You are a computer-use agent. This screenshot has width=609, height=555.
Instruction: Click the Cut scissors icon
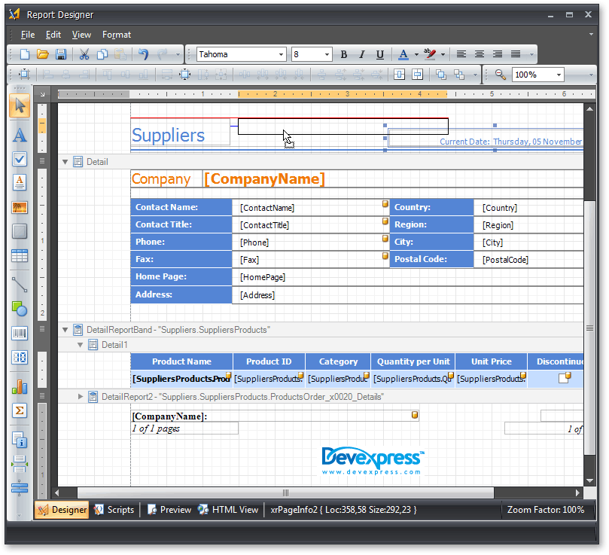(84, 54)
